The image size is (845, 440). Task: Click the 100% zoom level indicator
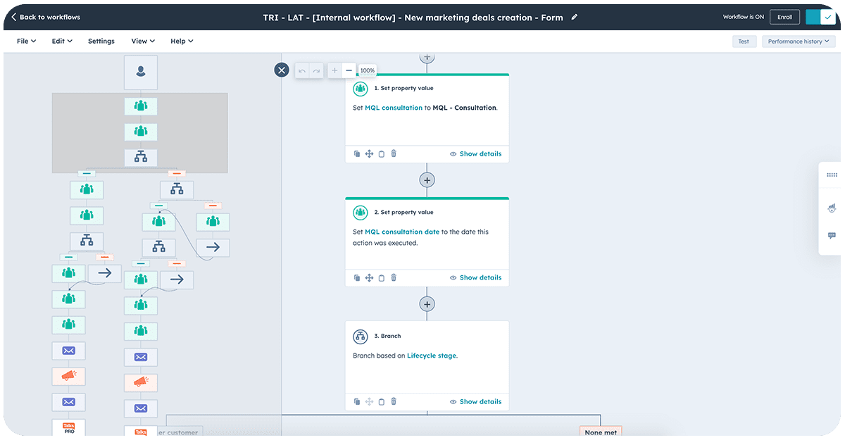click(x=368, y=70)
